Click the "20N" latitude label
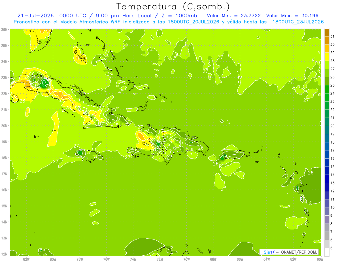Image resolution: width=340 pixels, height=263 pixels. (4, 126)
